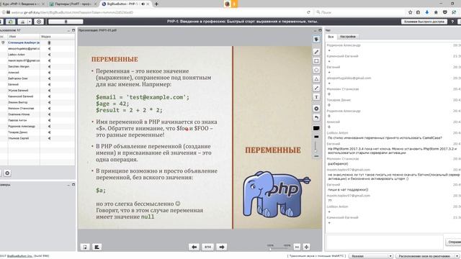Sort users by the Media column header

tap(58, 37)
